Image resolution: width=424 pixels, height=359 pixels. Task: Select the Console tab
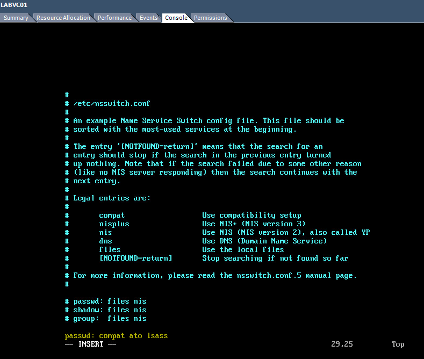[x=176, y=18]
